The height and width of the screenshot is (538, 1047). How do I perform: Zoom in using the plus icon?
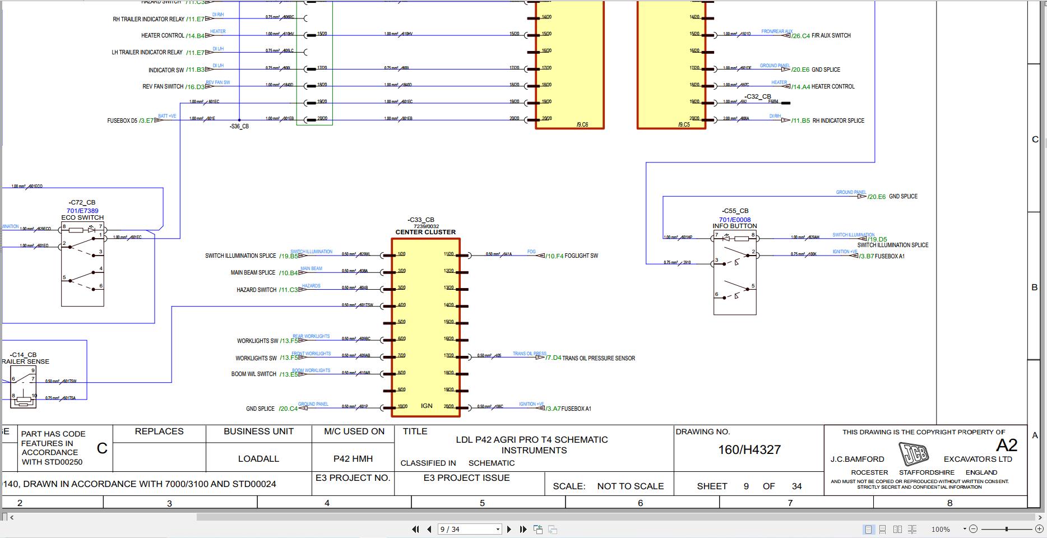tap(1041, 529)
